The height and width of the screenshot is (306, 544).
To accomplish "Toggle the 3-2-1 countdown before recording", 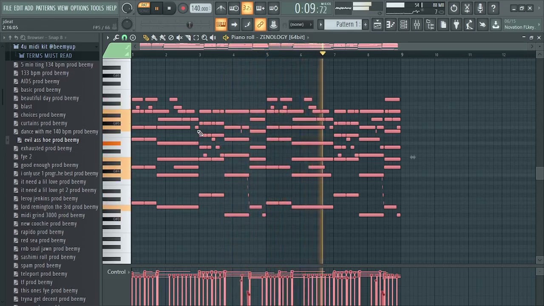I will (x=247, y=8).
